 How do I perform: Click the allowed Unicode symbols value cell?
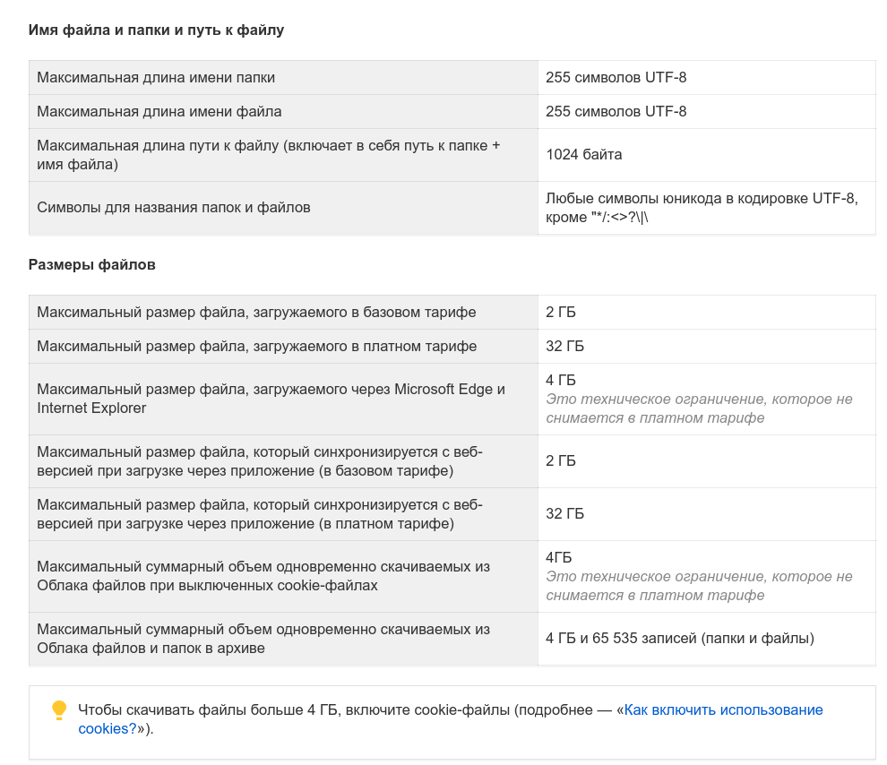tap(702, 208)
